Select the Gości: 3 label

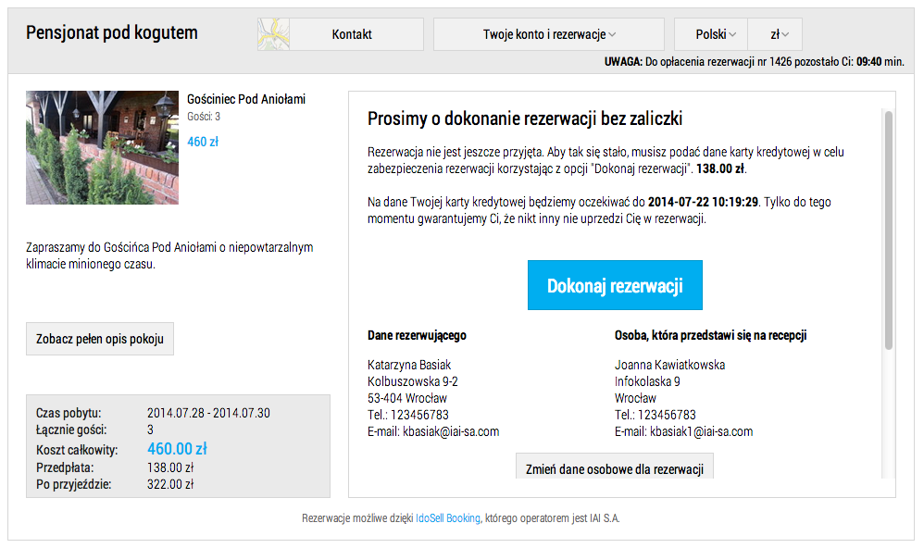point(204,117)
